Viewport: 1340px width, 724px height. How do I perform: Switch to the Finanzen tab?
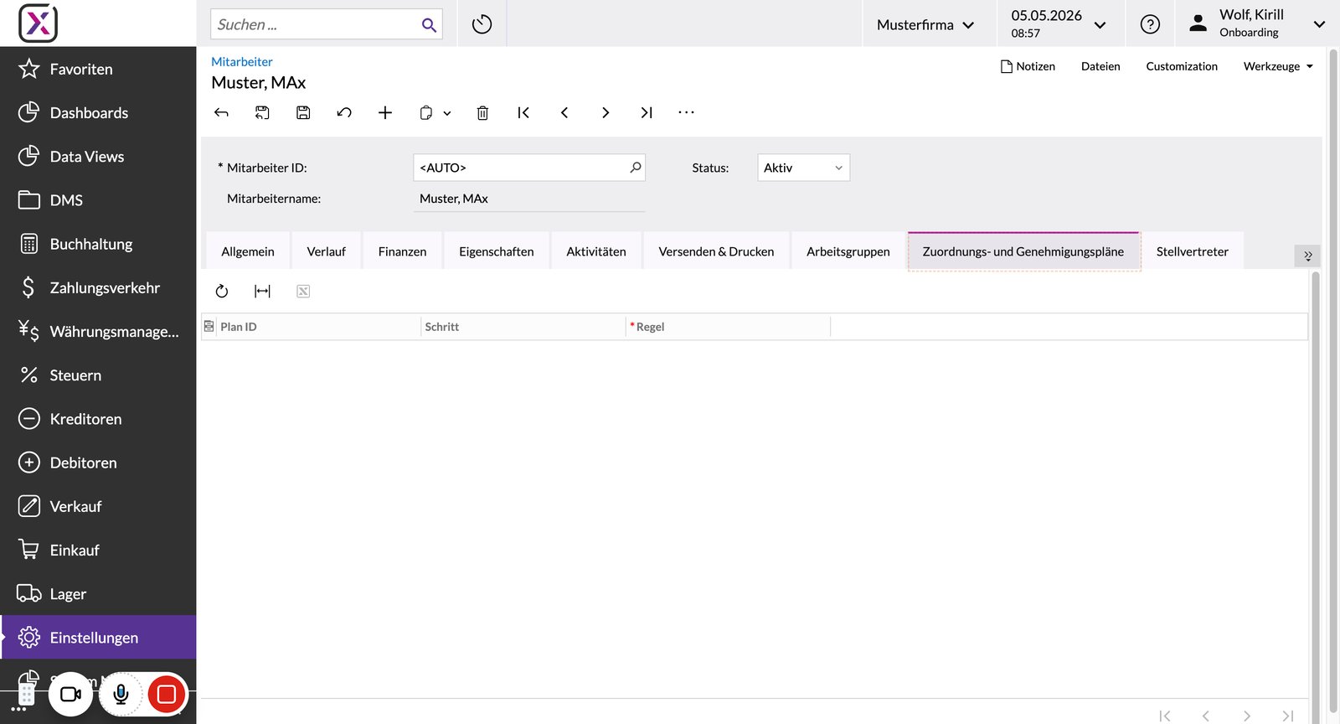(402, 251)
